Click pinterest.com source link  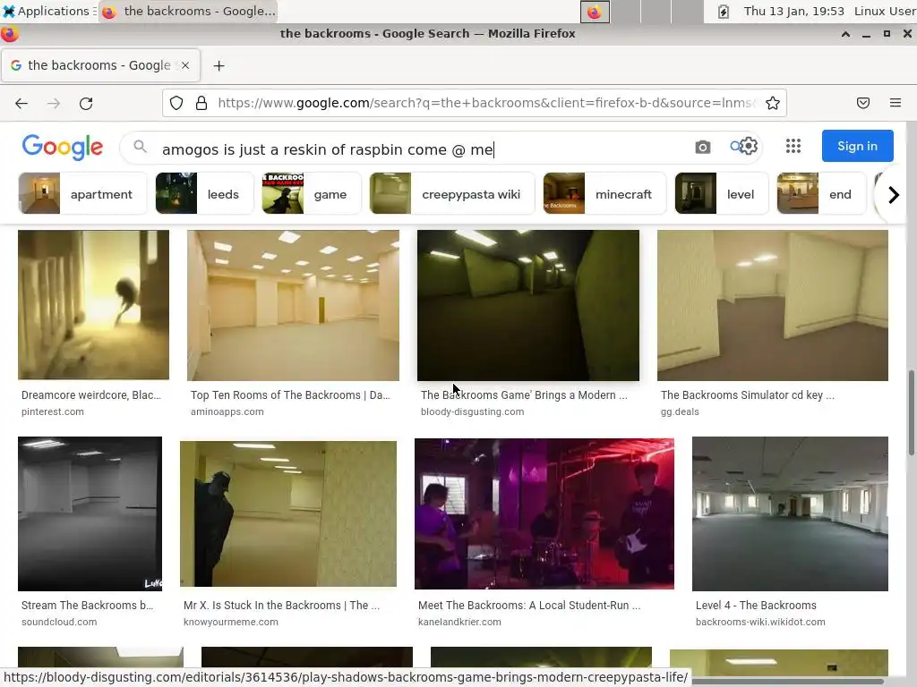(53, 411)
